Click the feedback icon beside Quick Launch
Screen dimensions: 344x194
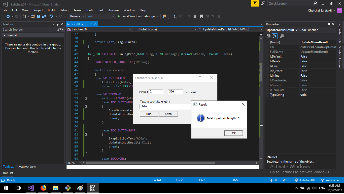point(263,3)
